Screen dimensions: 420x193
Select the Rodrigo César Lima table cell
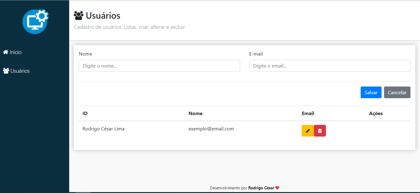(103, 129)
